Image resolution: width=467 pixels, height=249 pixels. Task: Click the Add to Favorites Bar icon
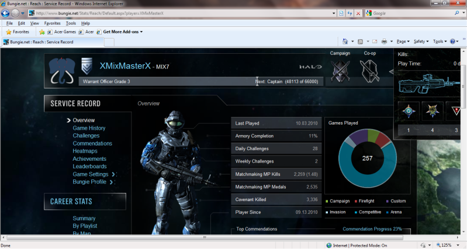tap(42, 32)
